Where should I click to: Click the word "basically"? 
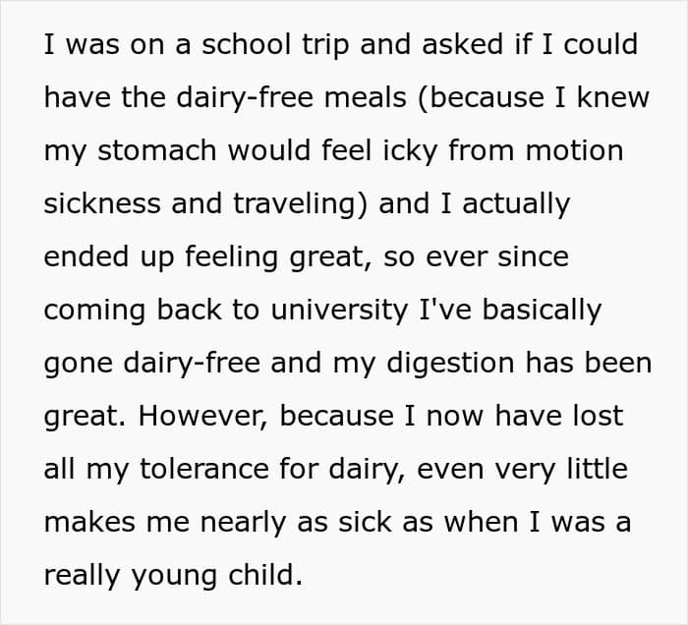tap(542, 311)
